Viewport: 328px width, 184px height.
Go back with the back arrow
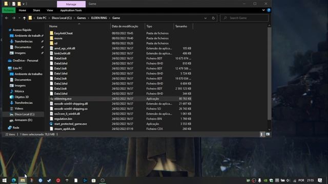coord(7,18)
